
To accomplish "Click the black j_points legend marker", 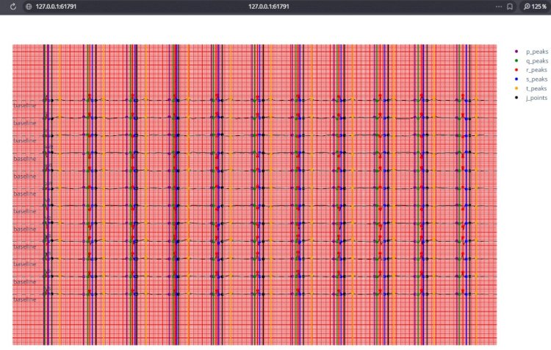I will [517, 97].
